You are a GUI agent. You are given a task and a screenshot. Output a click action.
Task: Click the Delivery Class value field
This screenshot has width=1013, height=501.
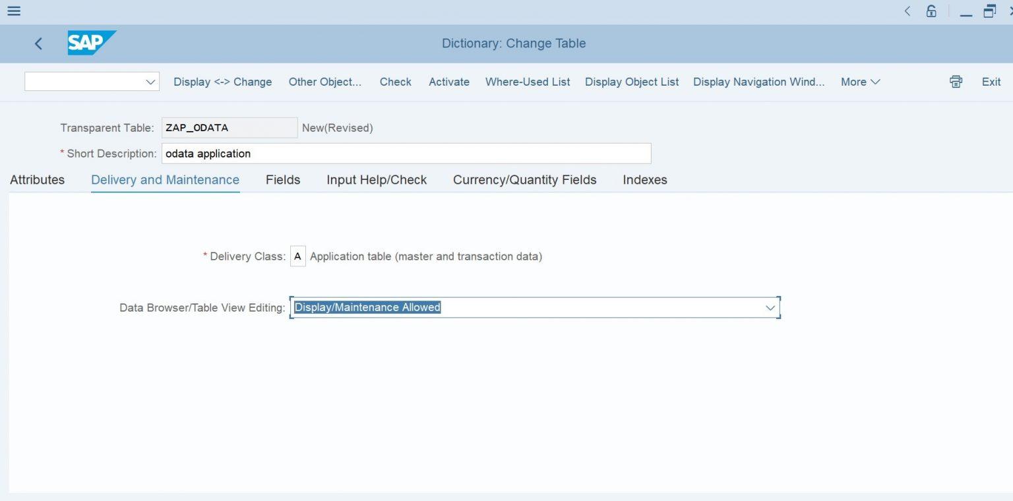(297, 256)
